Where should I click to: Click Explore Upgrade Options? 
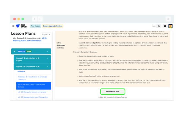[x=52, y=26]
